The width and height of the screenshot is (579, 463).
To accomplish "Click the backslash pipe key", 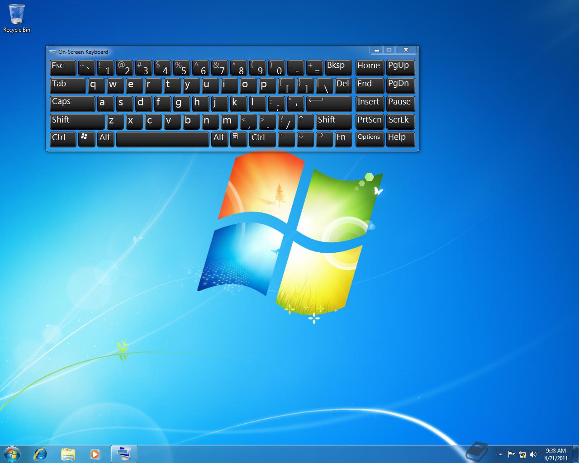I will tap(324, 85).
